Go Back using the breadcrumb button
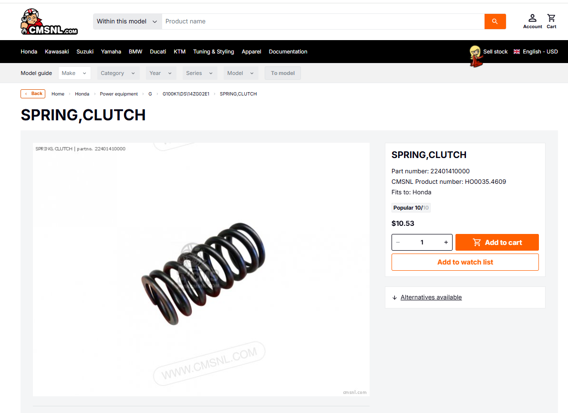 pyautogui.click(x=33, y=94)
